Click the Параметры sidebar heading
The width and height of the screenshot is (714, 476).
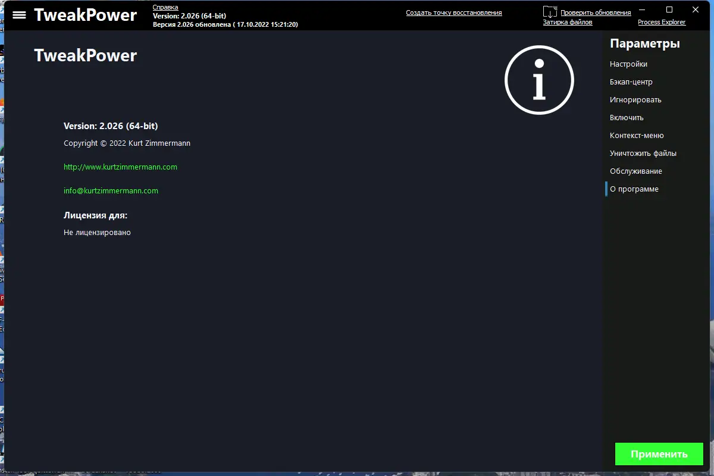pos(645,43)
